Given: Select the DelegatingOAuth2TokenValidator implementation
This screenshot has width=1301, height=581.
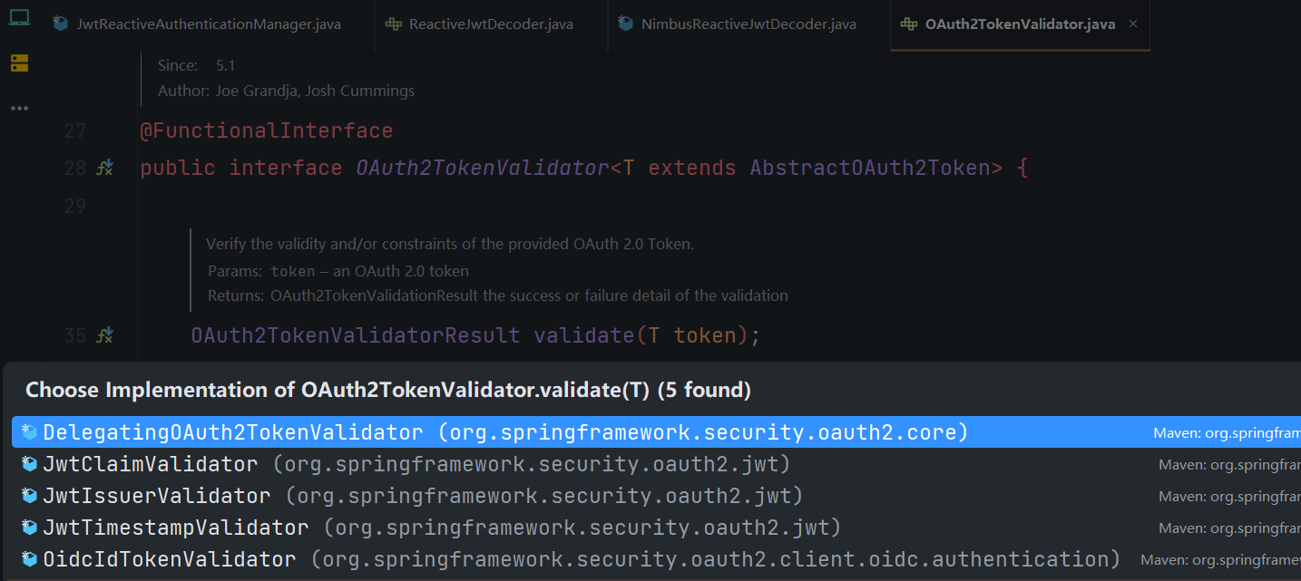Looking at the screenshot, I should click(x=233, y=432).
